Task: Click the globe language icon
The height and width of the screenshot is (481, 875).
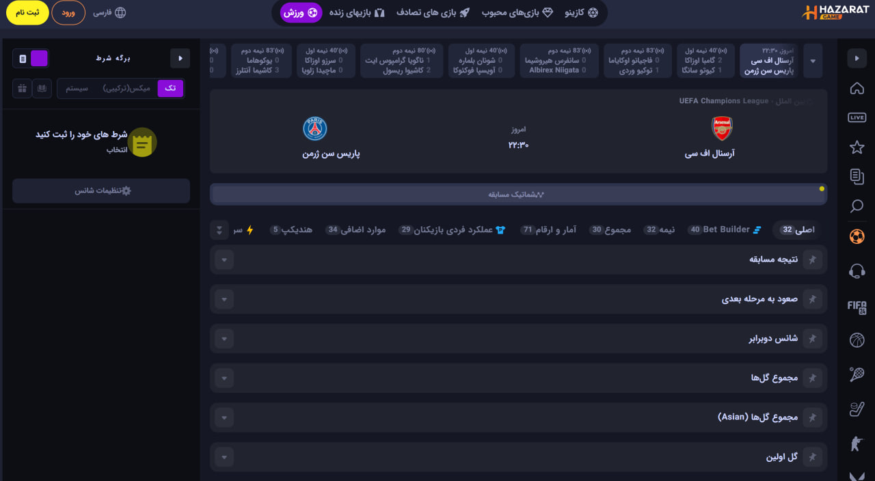Action: coord(120,12)
